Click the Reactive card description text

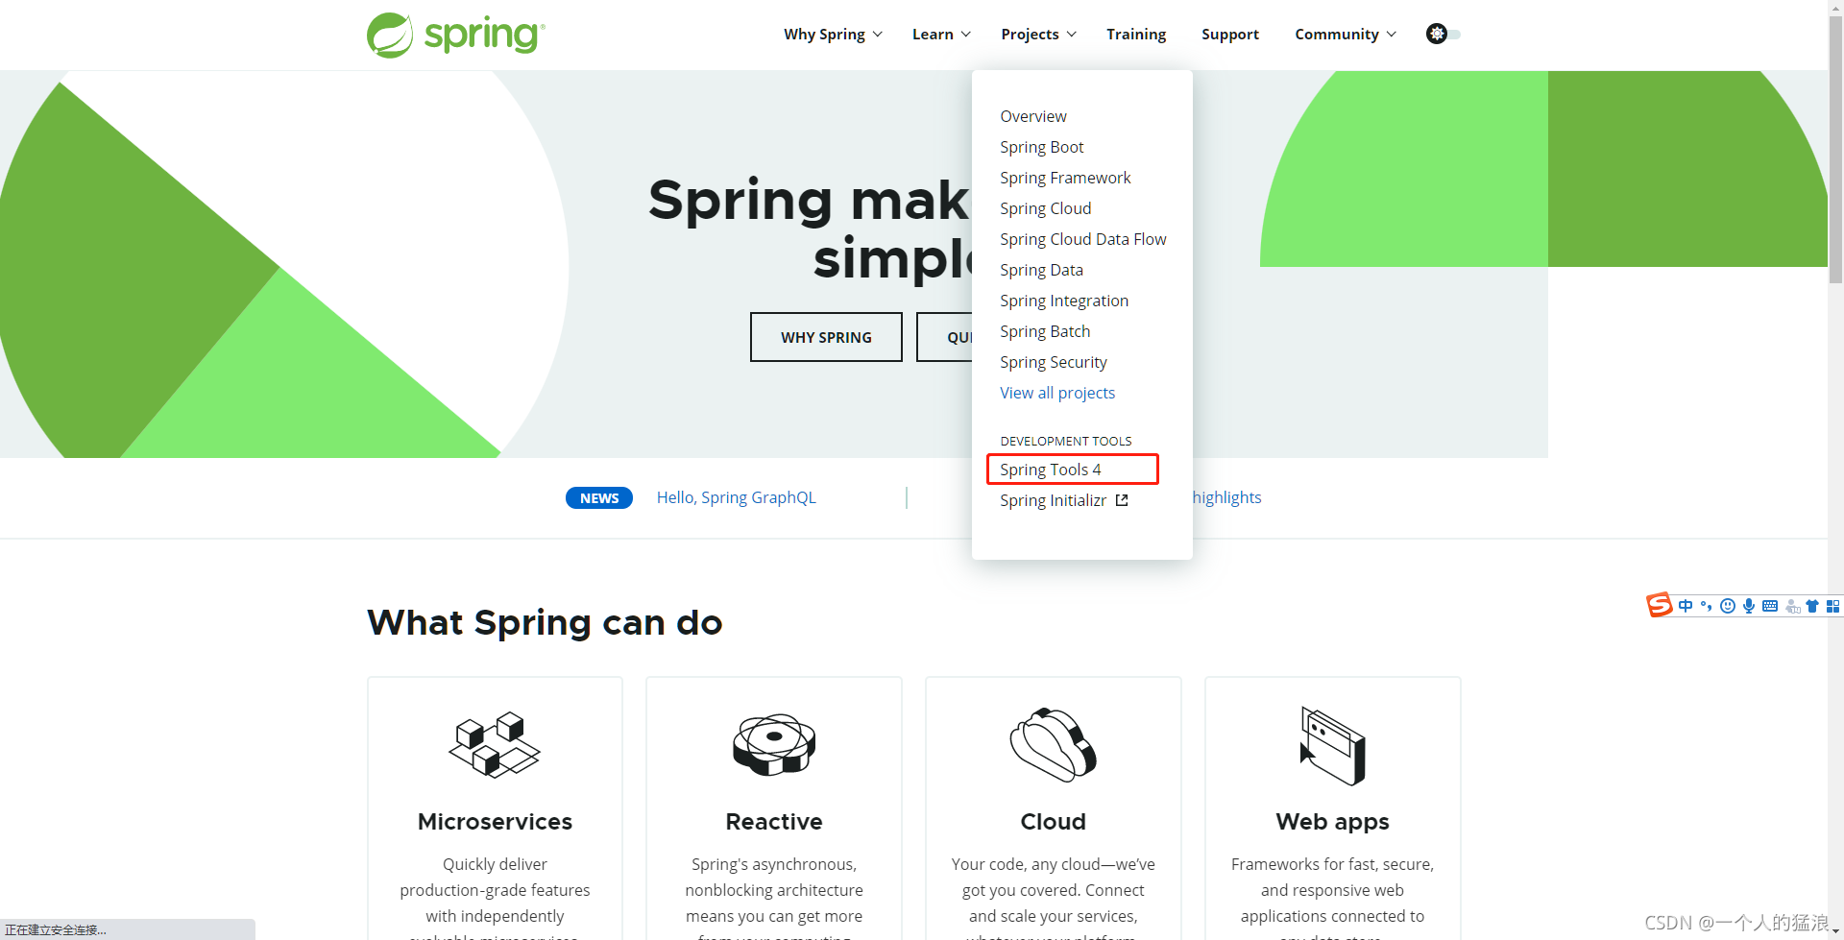tap(774, 897)
